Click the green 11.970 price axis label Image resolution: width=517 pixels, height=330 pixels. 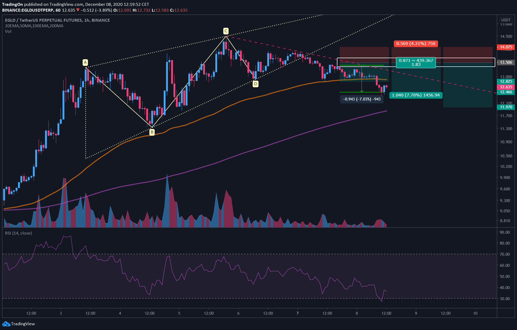pyautogui.click(x=506, y=107)
